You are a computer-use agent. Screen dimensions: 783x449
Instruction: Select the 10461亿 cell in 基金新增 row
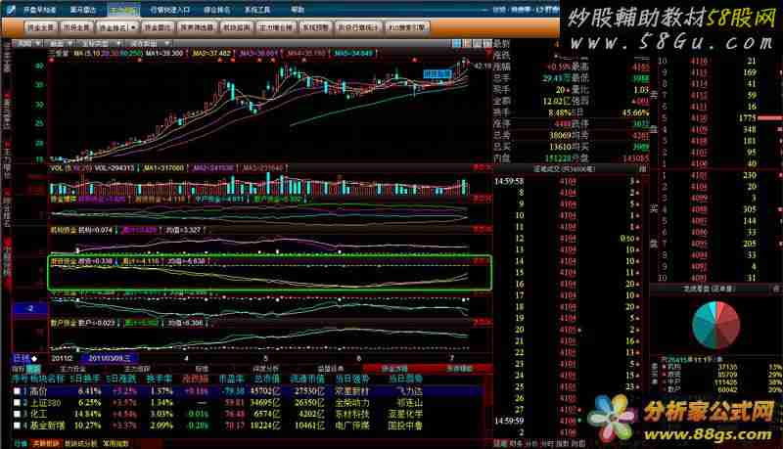[309, 426]
